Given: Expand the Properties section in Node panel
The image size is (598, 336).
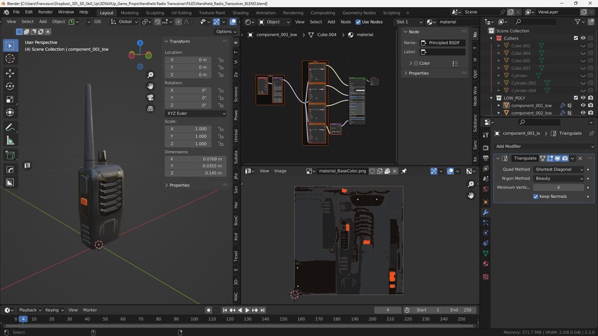Looking at the screenshot, I should pyautogui.click(x=419, y=73).
